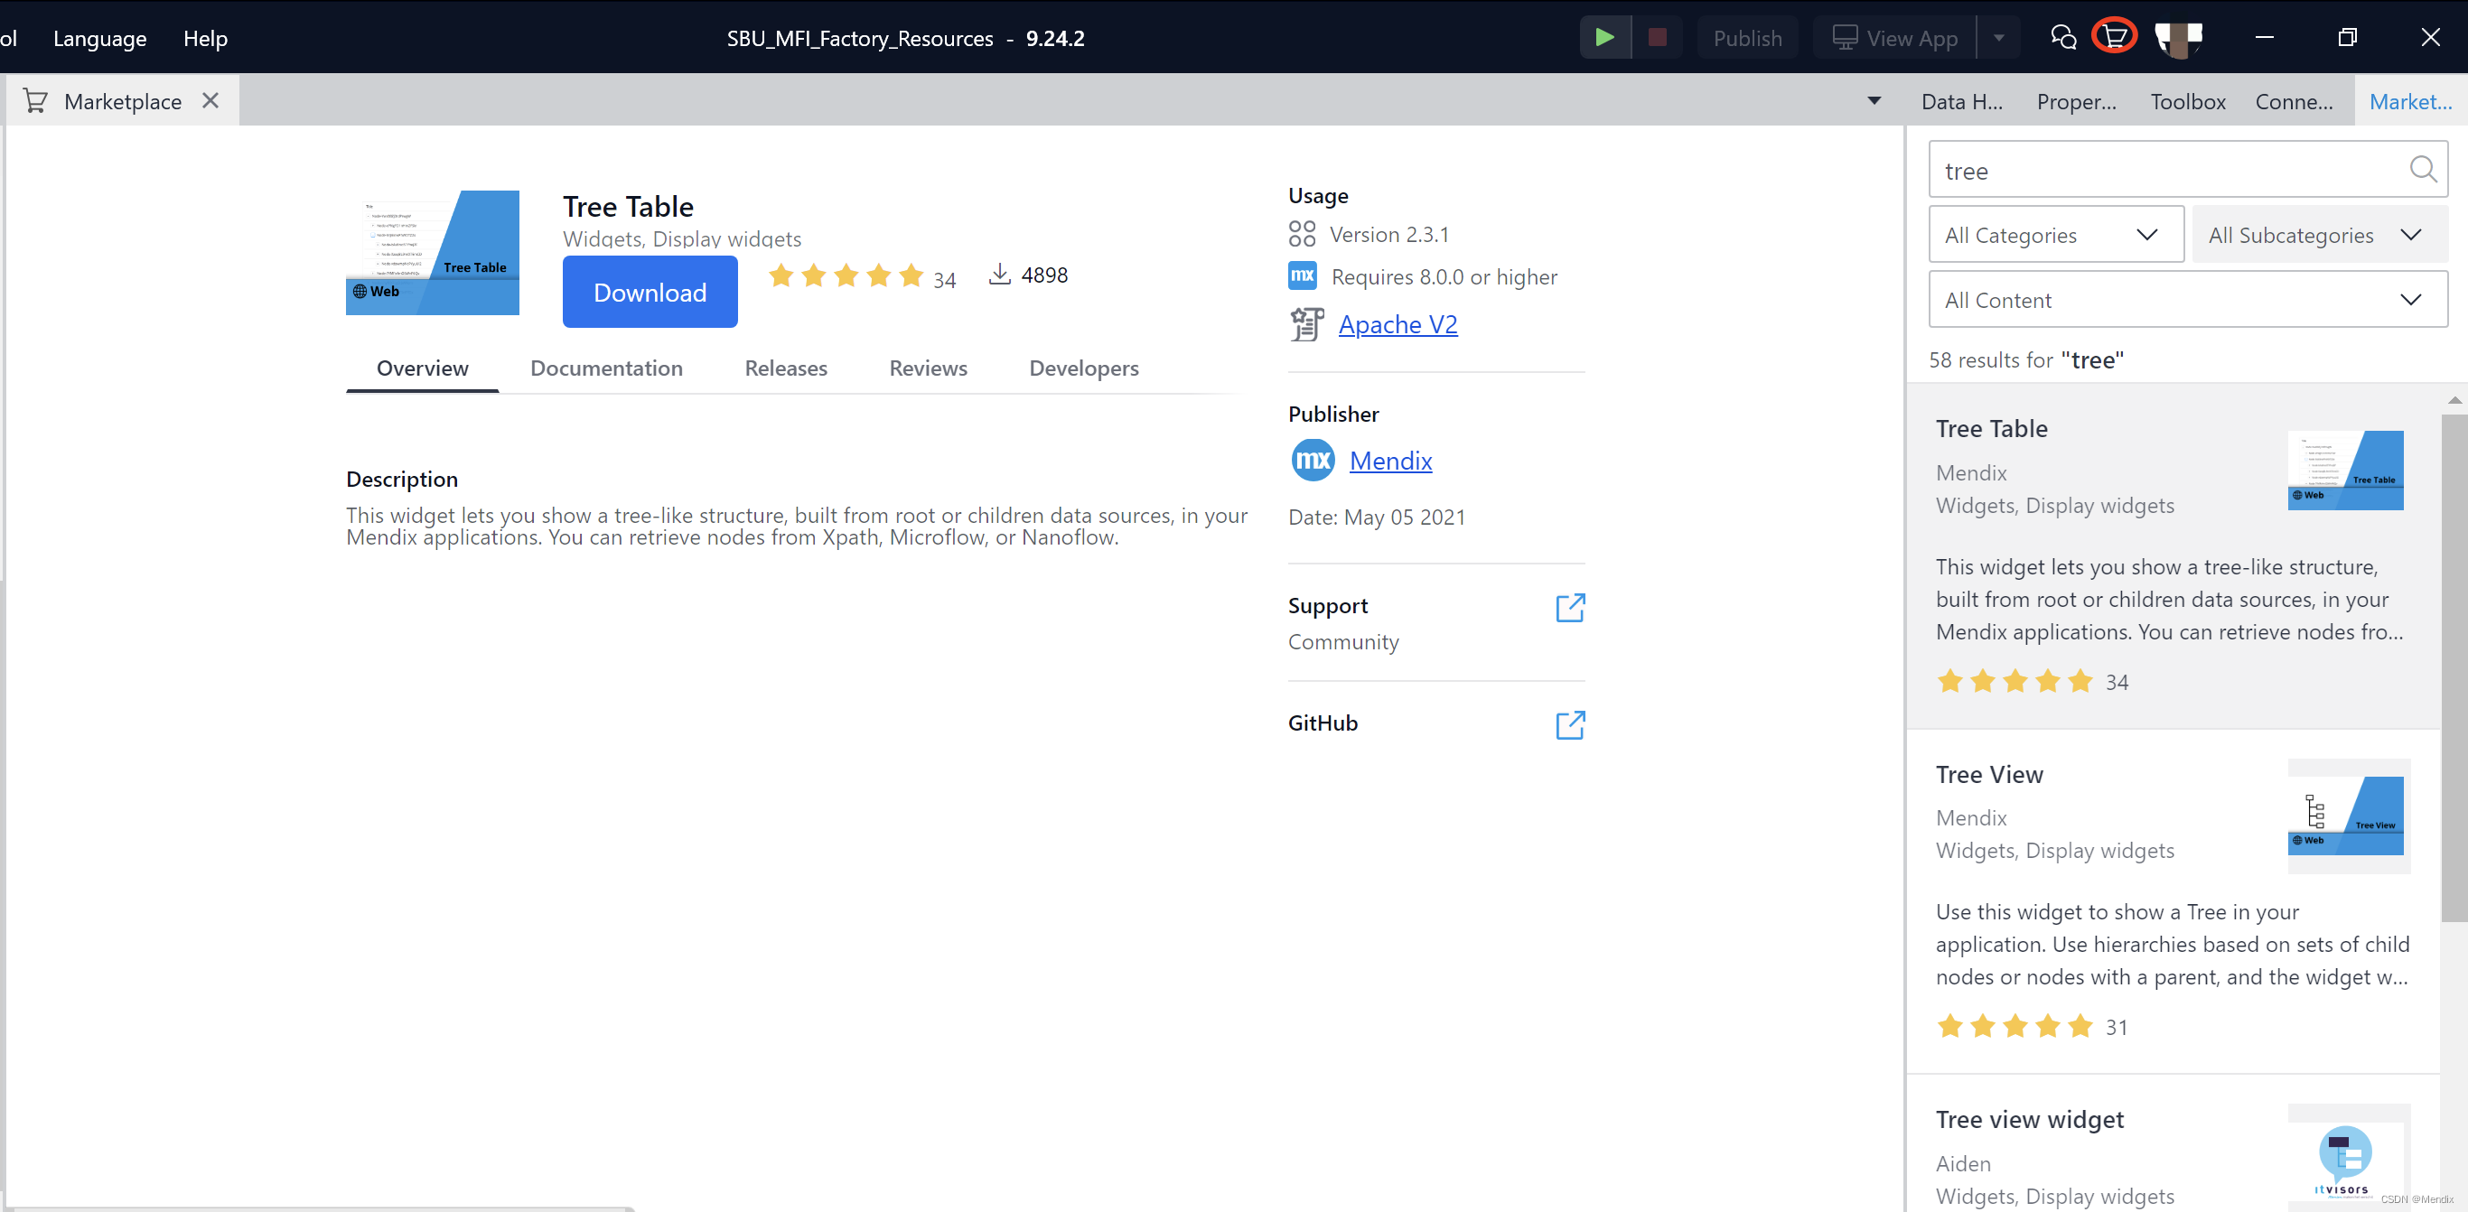Click the blue Download button
Viewport: 2468px width, 1212px height.
[x=650, y=293]
